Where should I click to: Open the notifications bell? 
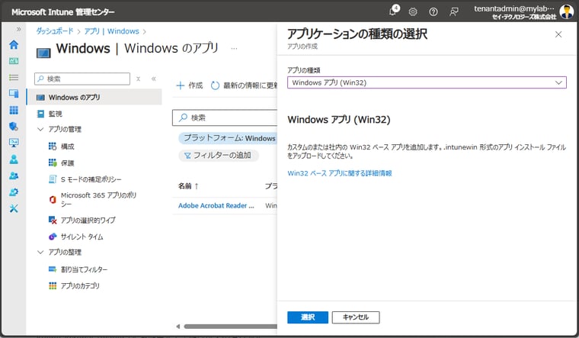click(x=393, y=11)
